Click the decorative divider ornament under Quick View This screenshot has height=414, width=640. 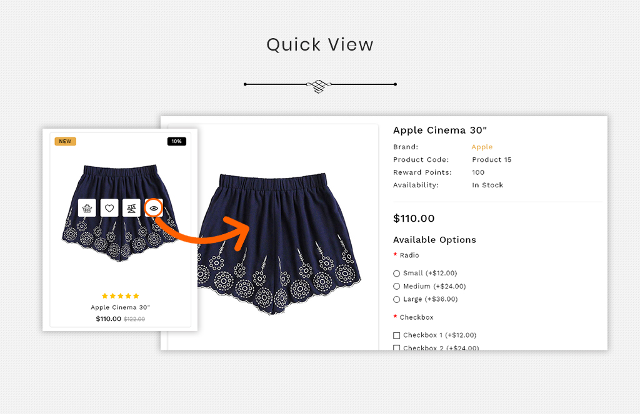320,85
